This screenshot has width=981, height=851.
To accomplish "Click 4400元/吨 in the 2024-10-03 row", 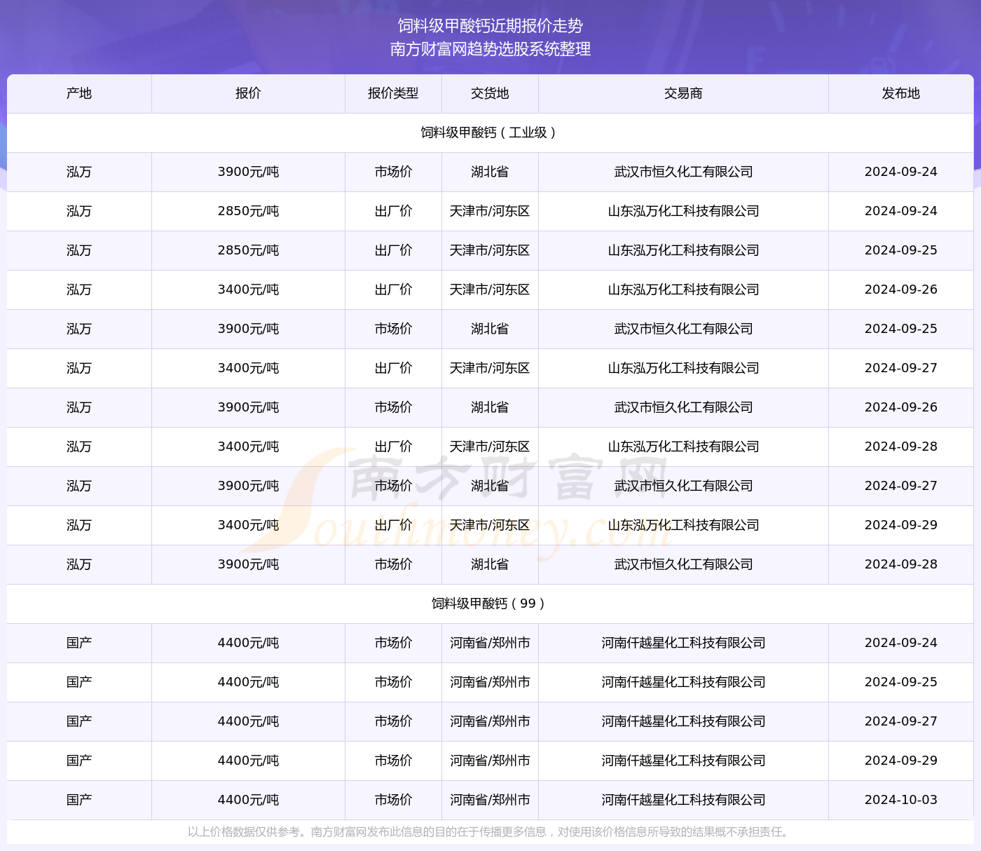I will pos(248,800).
